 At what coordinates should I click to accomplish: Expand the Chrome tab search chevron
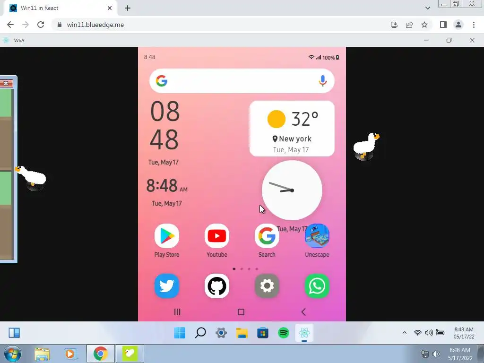(x=427, y=8)
